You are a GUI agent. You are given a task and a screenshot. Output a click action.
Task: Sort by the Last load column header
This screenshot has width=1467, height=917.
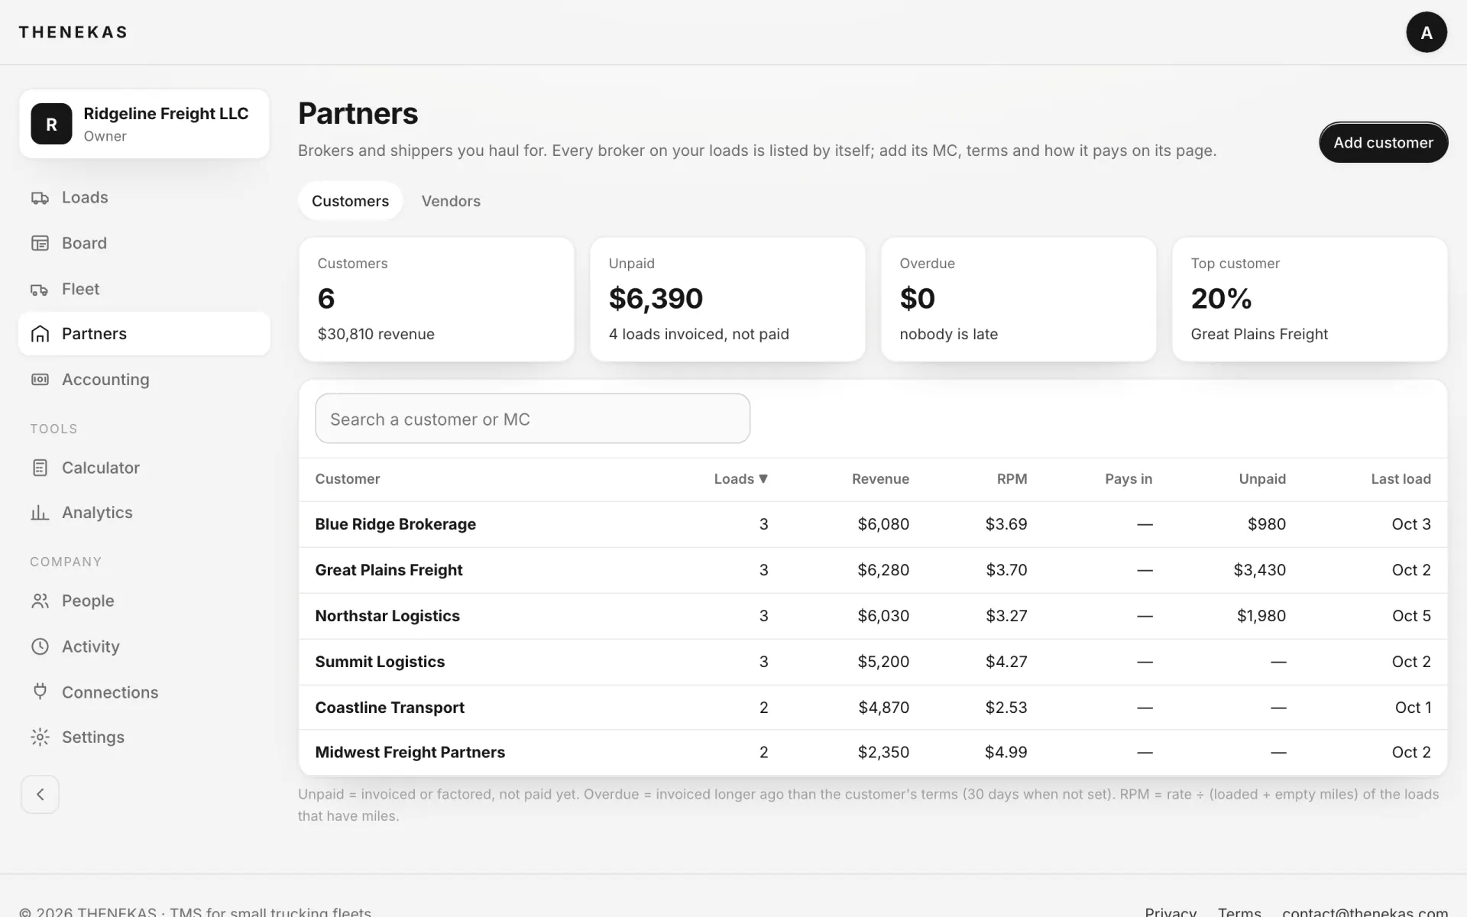(x=1401, y=479)
